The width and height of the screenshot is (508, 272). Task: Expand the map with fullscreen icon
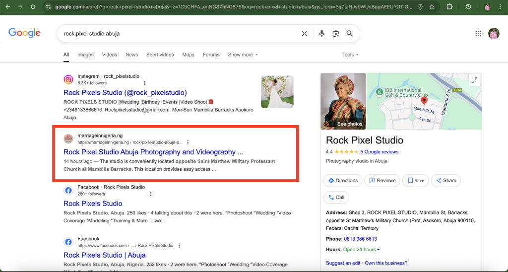(x=474, y=80)
